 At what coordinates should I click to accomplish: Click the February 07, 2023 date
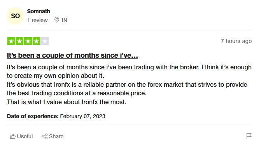click(83, 116)
